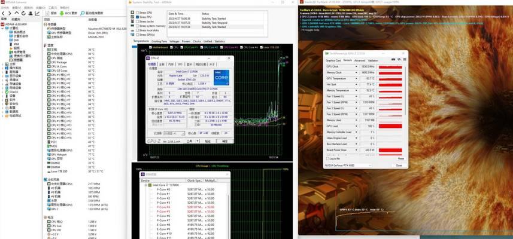Open the CPU-Z processor selection dropdown
Viewport: 513px width, 239px height.
click(x=174, y=133)
